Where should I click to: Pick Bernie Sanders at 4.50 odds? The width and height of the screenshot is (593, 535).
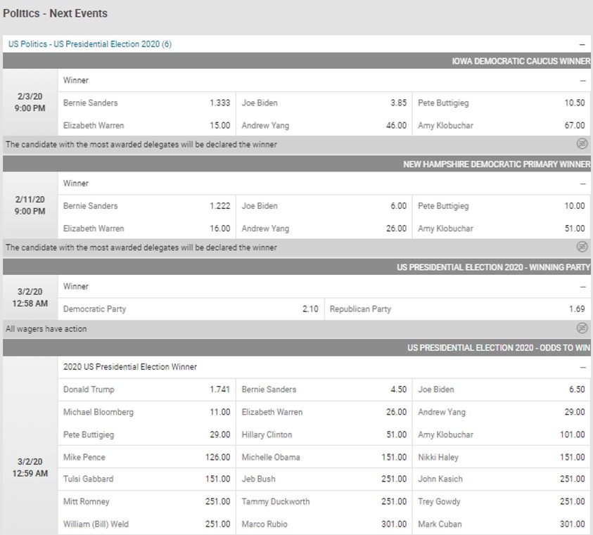324,389
